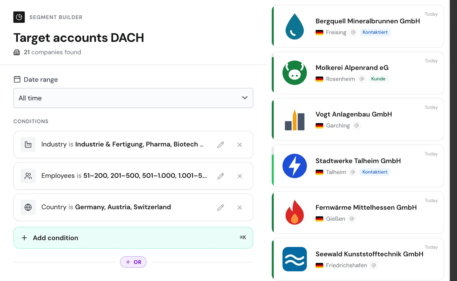The image size is (457, 281).
Task: Click the @ email icon next to Freising
Action: (x=353, y=32)
